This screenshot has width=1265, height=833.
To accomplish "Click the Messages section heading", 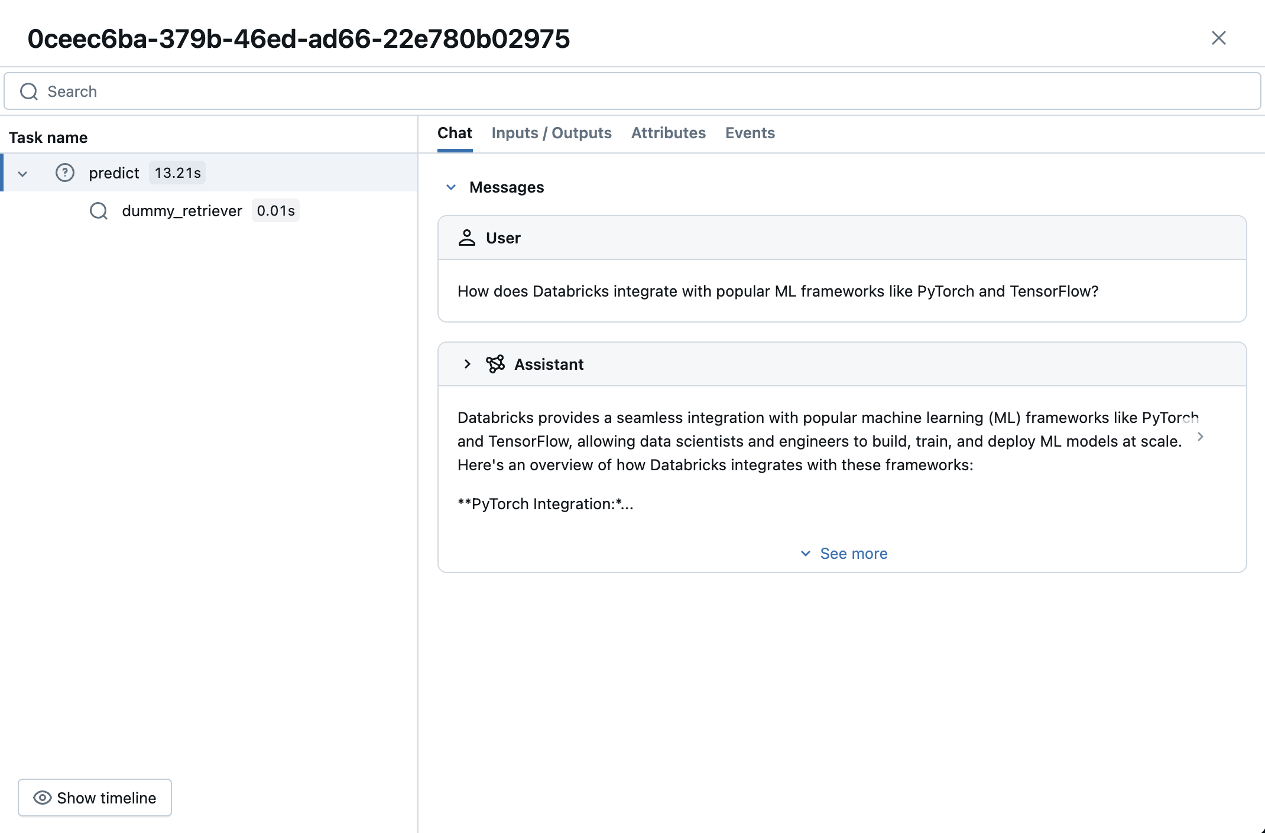I will coord(507,187).
